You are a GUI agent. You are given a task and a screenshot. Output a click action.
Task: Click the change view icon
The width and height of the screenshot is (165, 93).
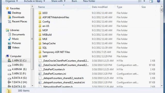(140, 1)
